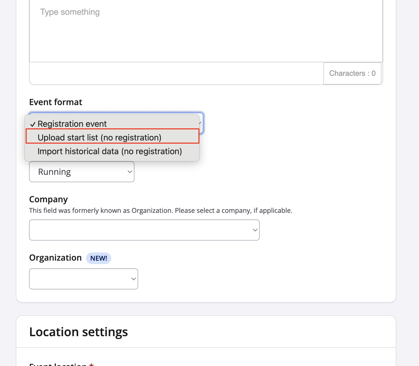Click the chevron arrow on Organization dropdown
The image size is (419, 366).
pyautogui.click(x=133, y=279)
